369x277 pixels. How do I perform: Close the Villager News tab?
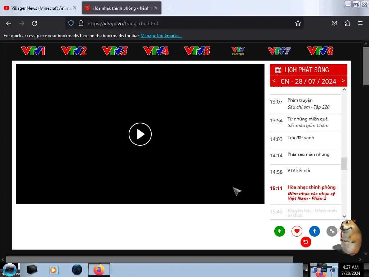[x=75, y=8]
